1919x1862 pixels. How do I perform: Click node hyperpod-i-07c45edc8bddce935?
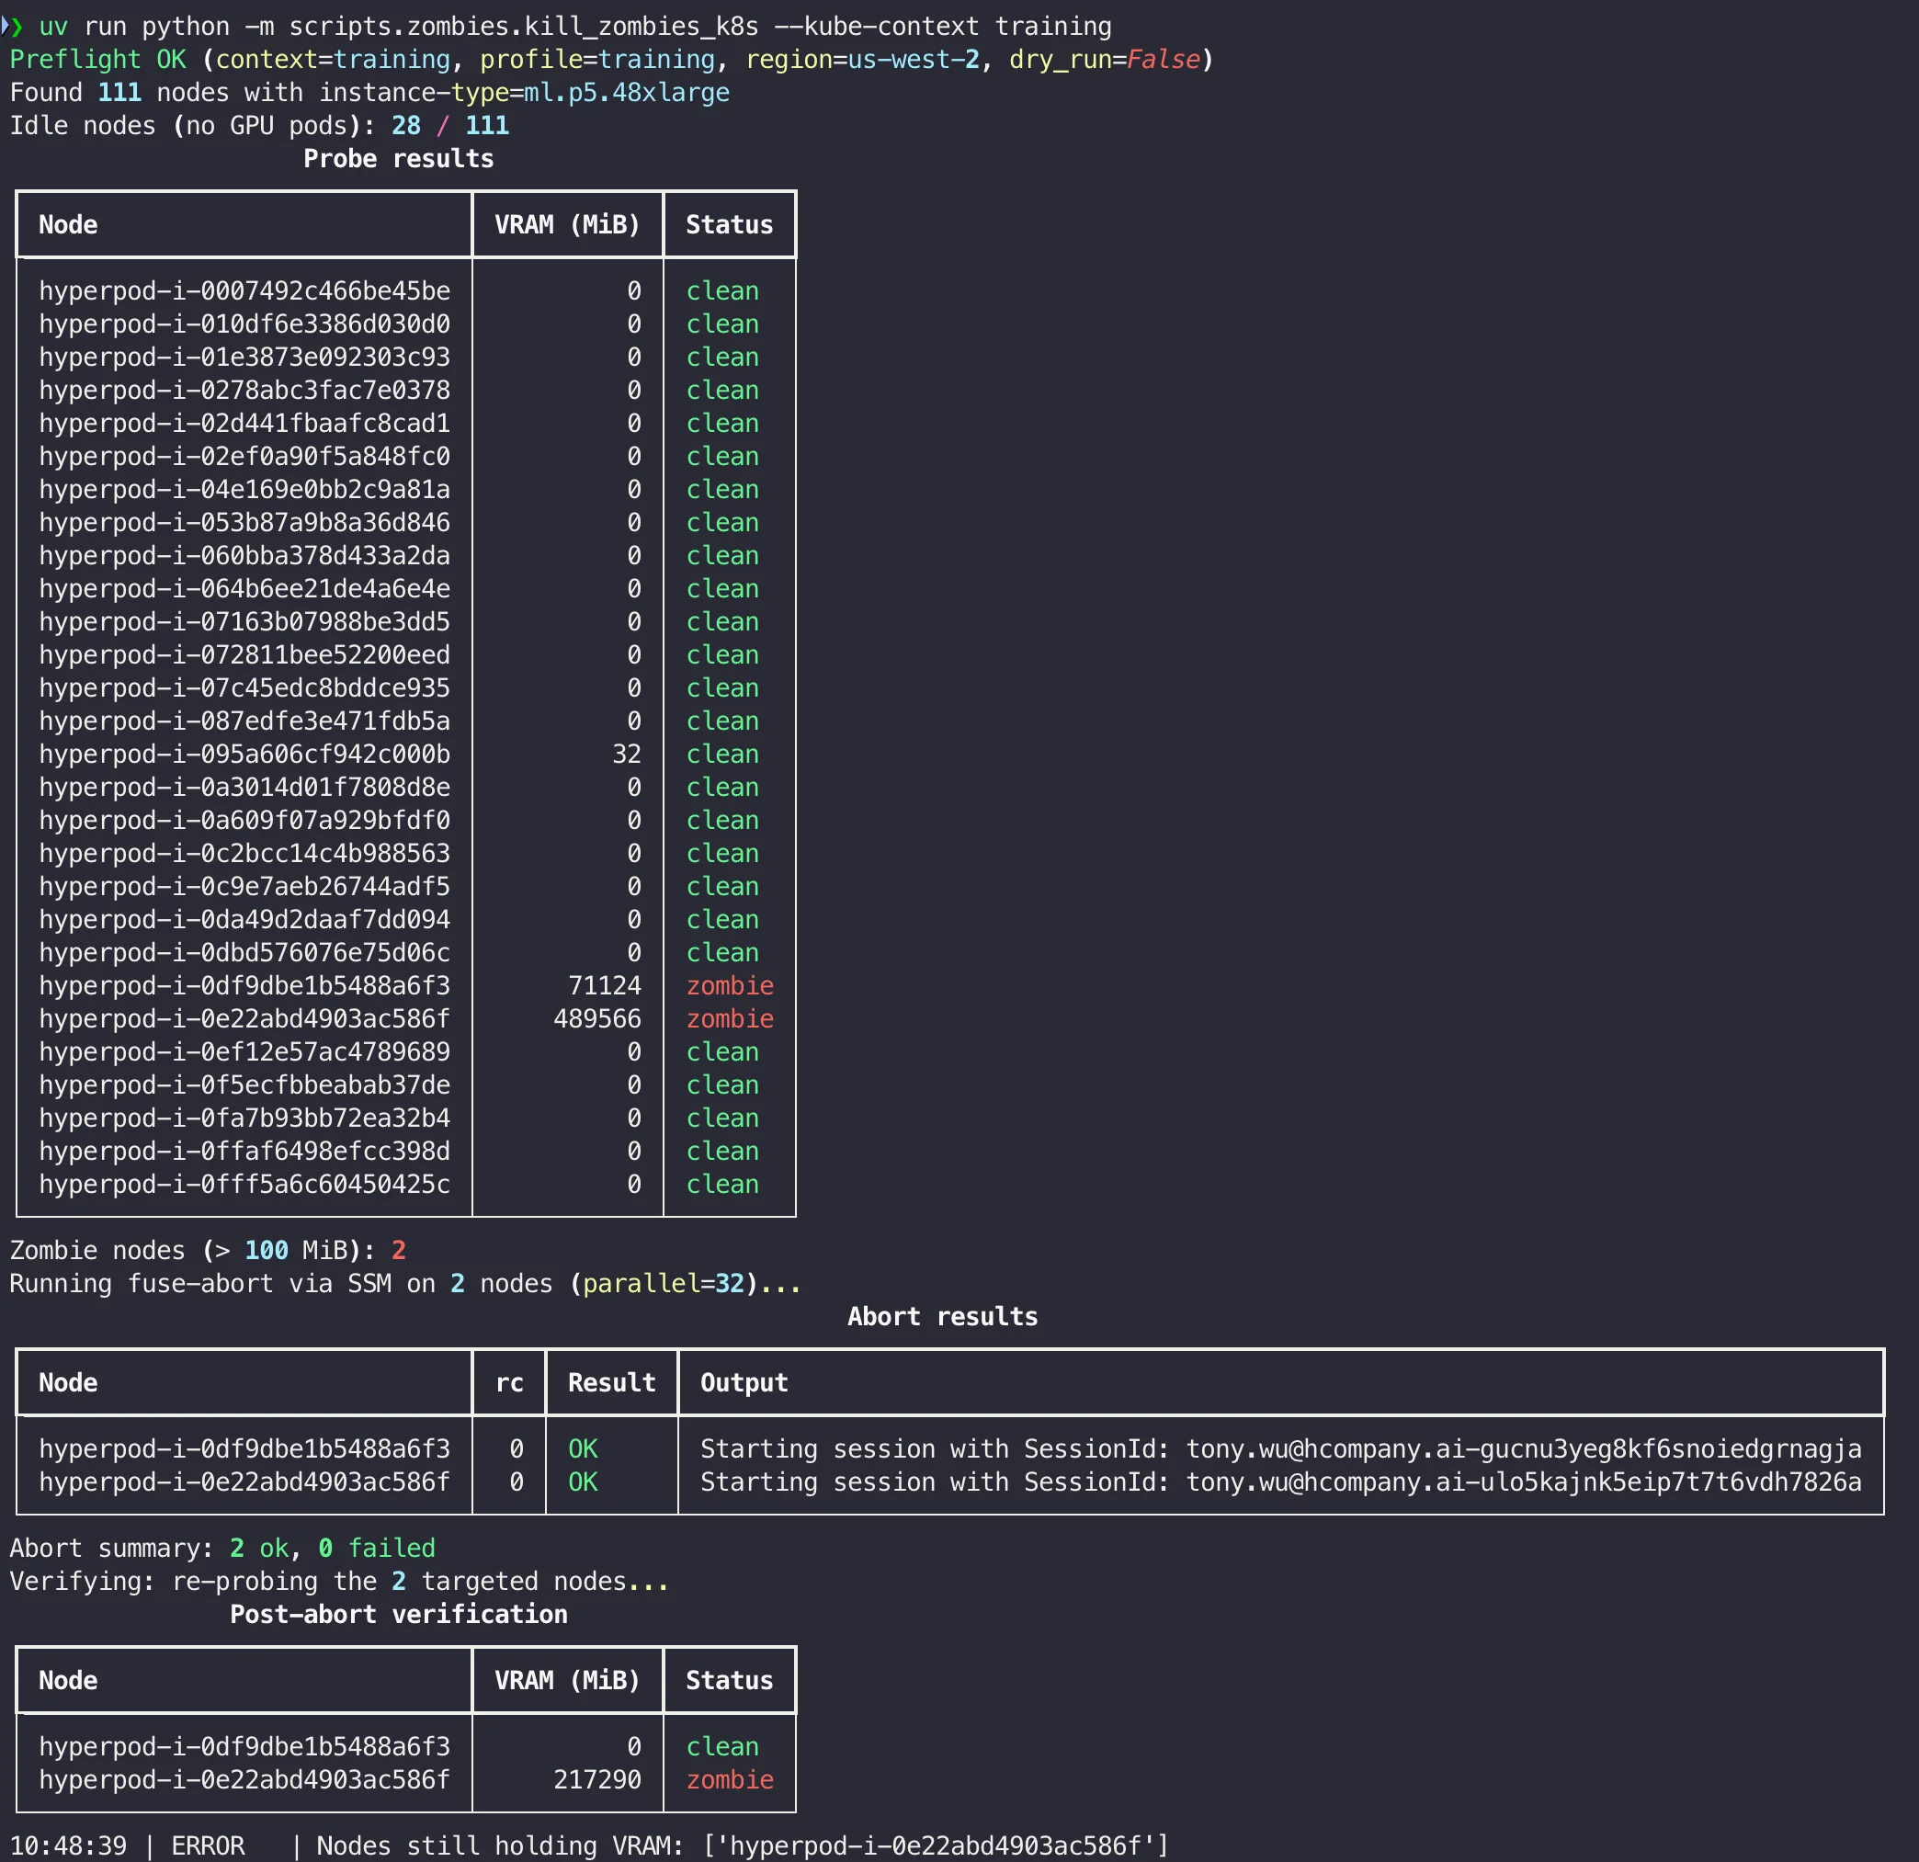pos(244,688)
